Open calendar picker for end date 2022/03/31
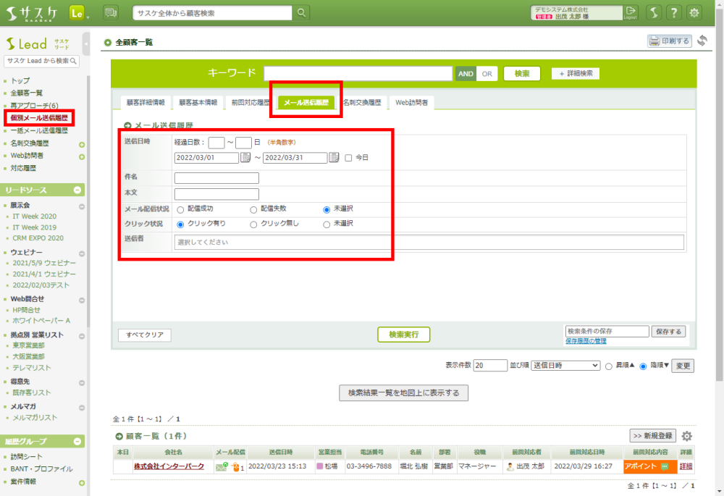Screen dimensions: 724x496 334,158
